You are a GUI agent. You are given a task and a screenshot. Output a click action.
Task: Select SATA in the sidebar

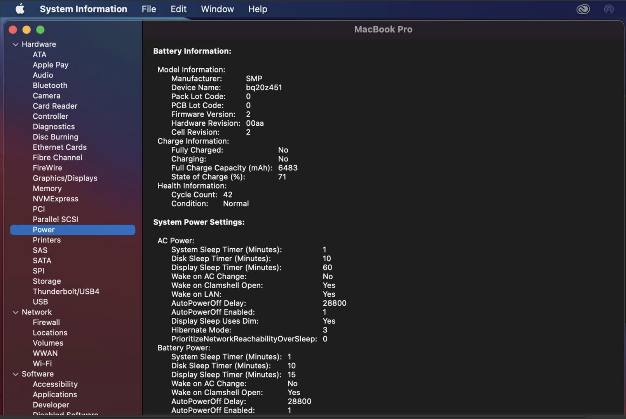(42, 261)
